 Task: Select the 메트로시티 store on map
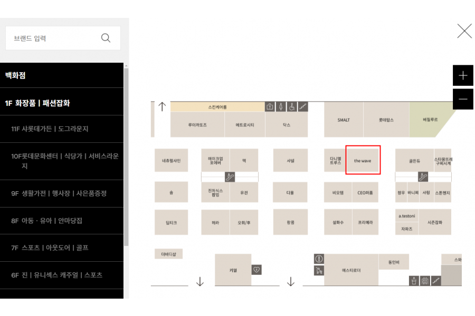pyautogui.click(x=245, y=125)
